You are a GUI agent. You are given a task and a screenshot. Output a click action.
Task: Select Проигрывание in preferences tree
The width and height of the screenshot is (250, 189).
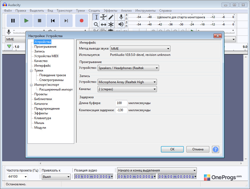(45, 47)
